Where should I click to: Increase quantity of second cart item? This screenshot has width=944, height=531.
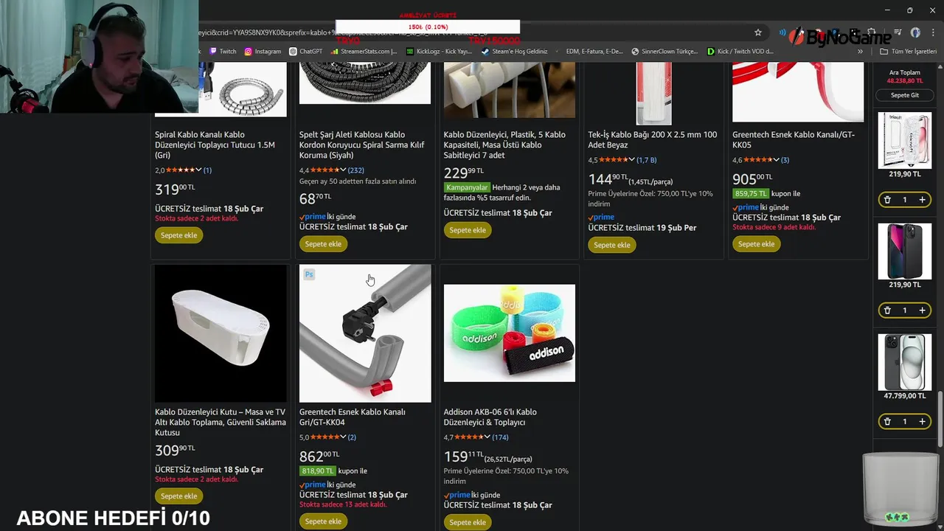pyautogui.click(x=922, y=310)
